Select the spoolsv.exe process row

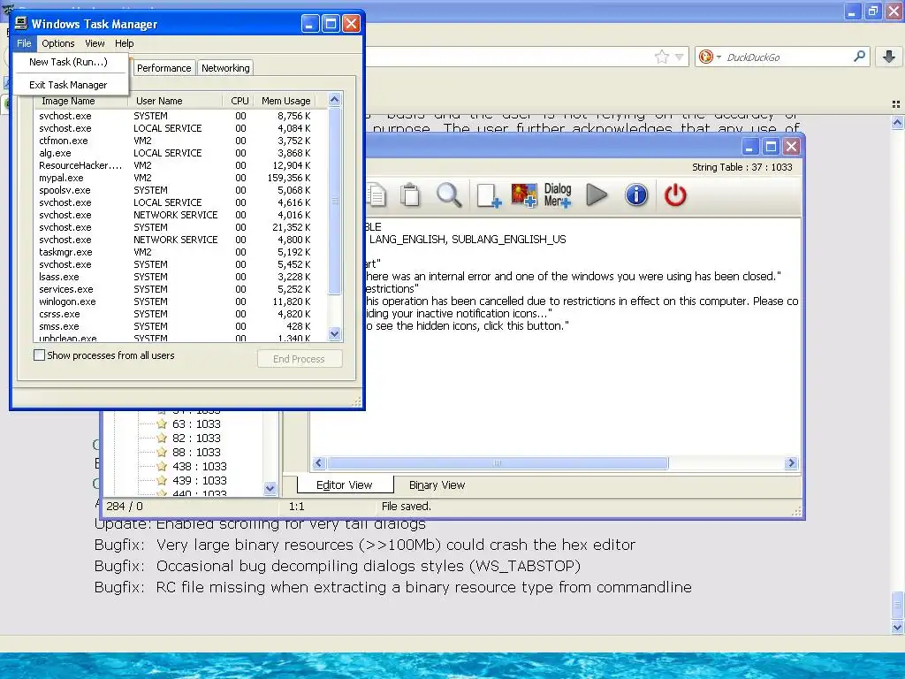coord(176,190)
